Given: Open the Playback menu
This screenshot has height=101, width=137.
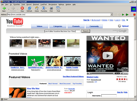Looking at the screenshot, I should [36, 5].
